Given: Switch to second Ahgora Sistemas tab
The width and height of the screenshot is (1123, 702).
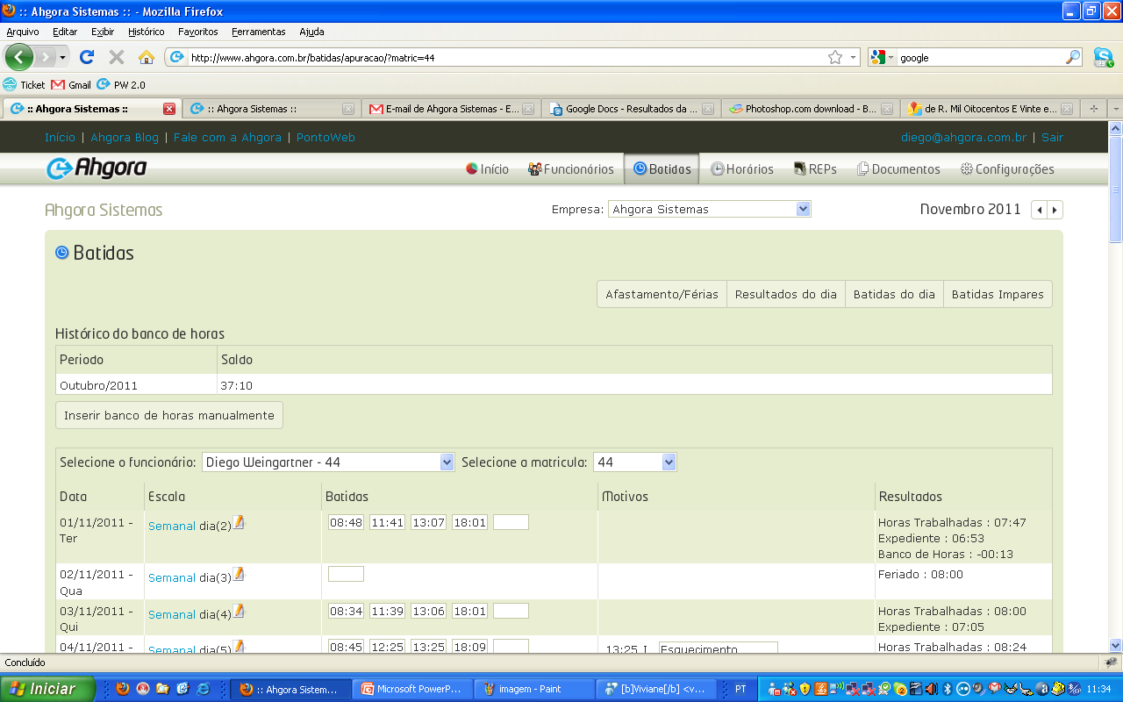Looking at the screenshot, I should [x=271, y=109].
